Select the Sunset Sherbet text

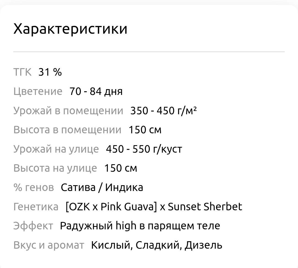[x=205, y=207]
